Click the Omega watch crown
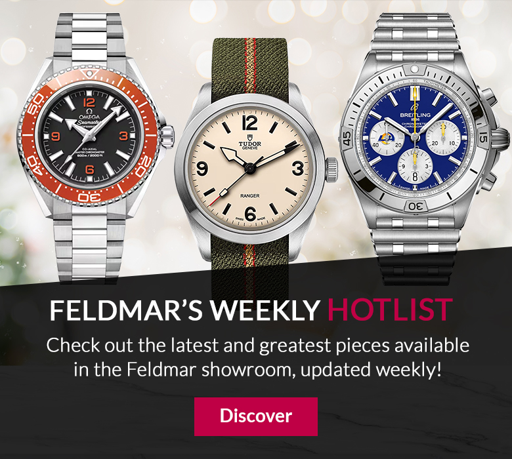This screenshot has height=459, width=512. click(167, 137)
